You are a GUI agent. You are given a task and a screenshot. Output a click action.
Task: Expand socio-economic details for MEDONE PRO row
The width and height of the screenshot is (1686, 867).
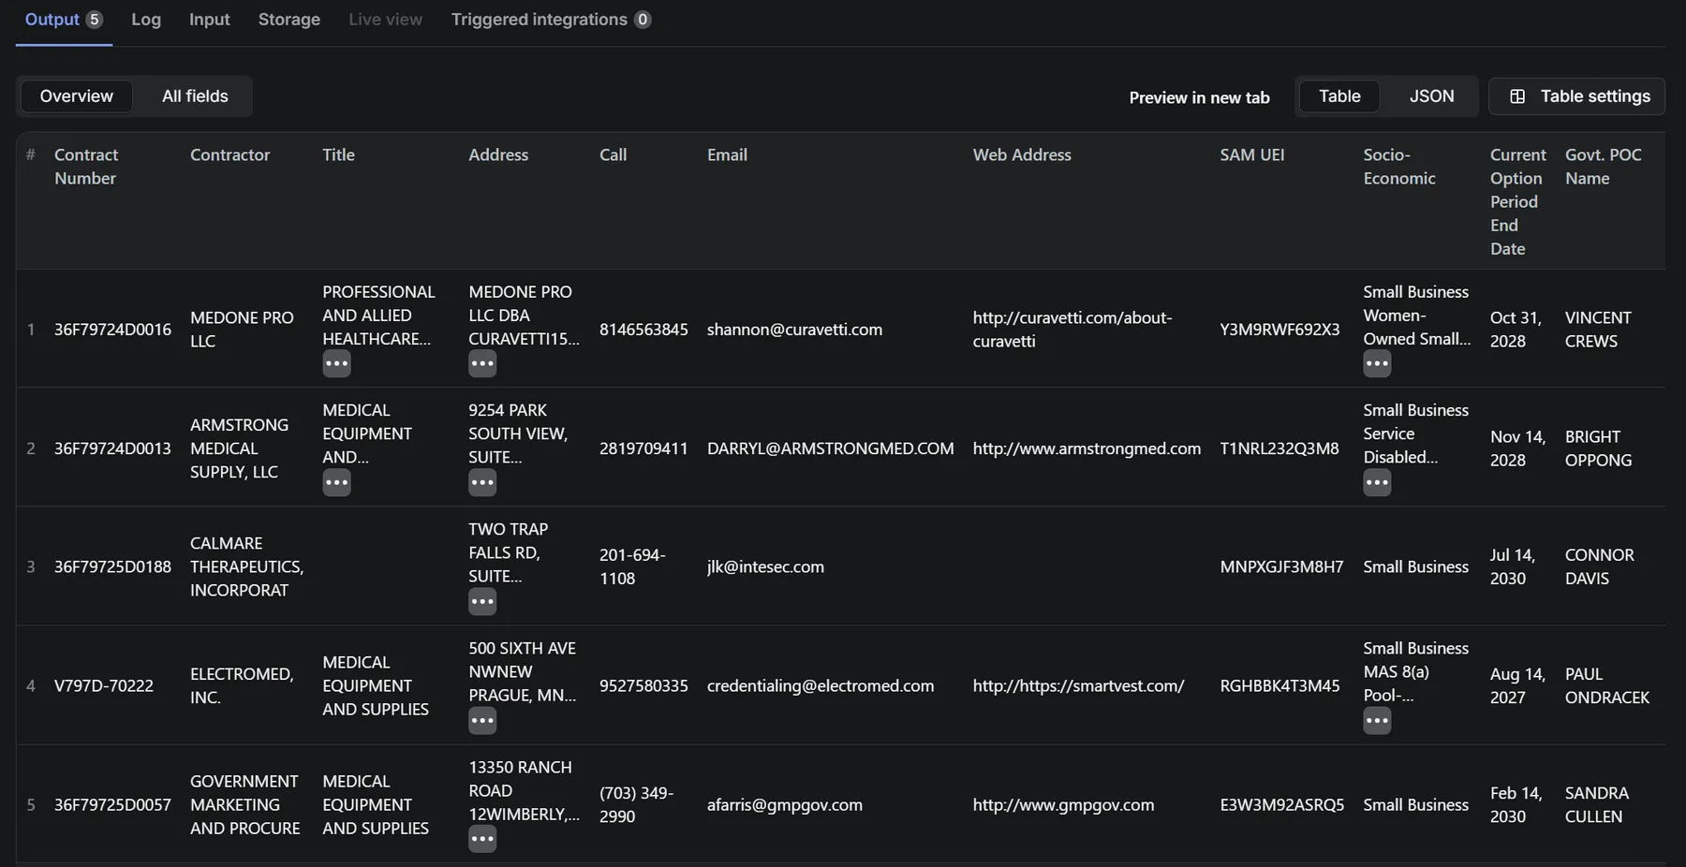[1376, 363]
